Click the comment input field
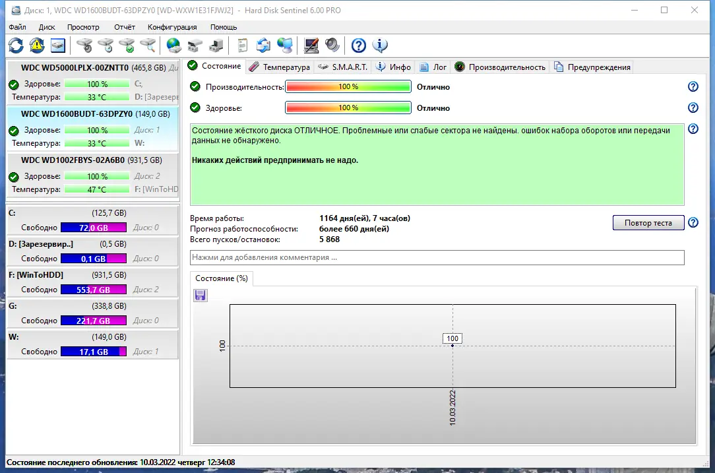 [435, 257]
